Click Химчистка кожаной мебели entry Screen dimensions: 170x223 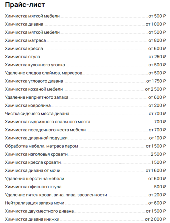34,89
